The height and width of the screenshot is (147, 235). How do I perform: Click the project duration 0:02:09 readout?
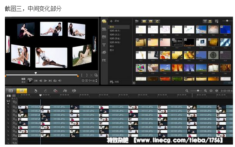[x=226, y=91]
